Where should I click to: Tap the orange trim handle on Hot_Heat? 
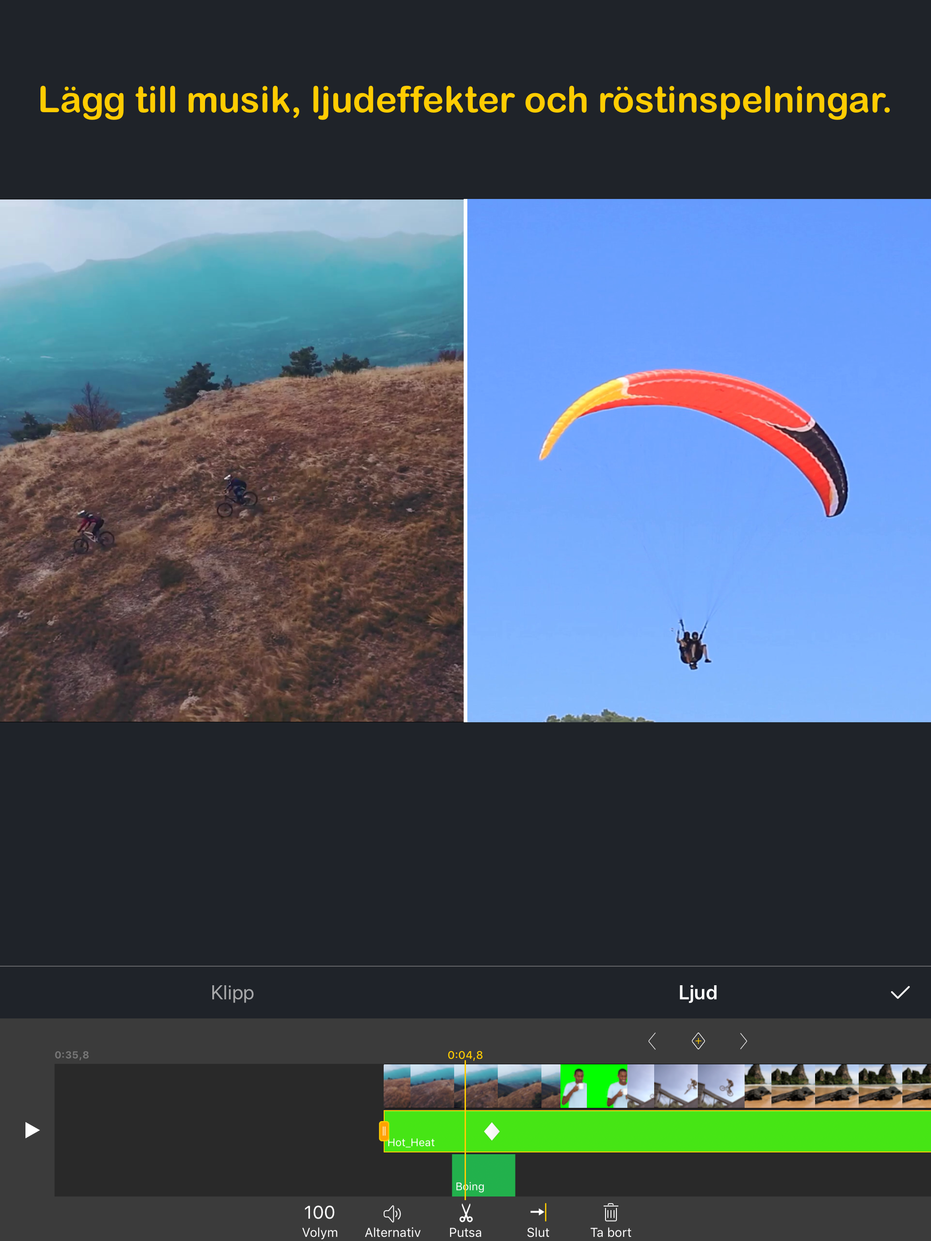(x=384, y=1131)
